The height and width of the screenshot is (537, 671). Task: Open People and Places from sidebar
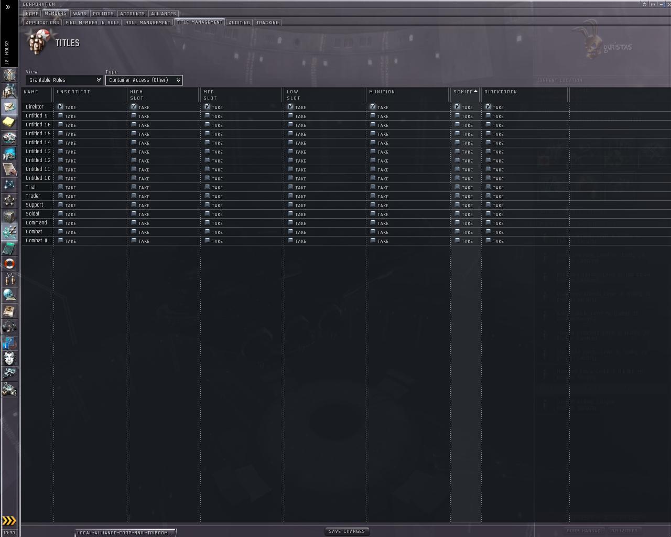point(9,91)
